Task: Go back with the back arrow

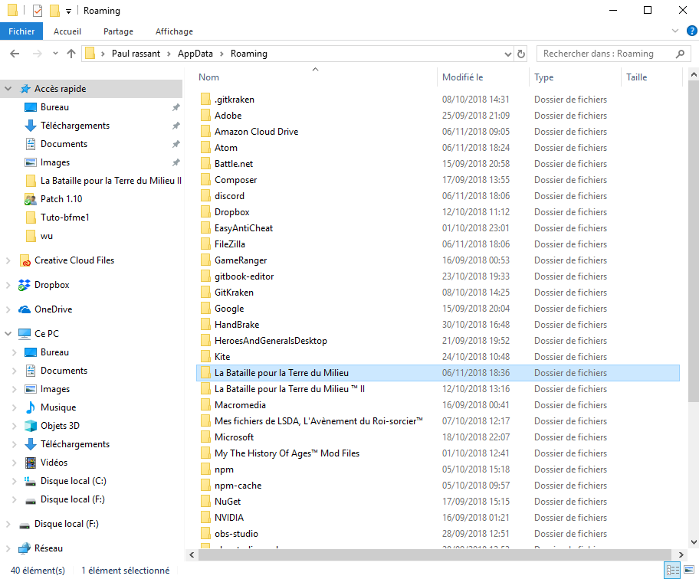Action: point(15,54)
